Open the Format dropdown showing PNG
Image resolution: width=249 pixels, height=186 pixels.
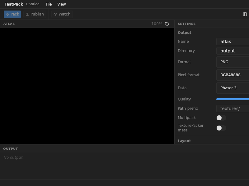[233, 62]
